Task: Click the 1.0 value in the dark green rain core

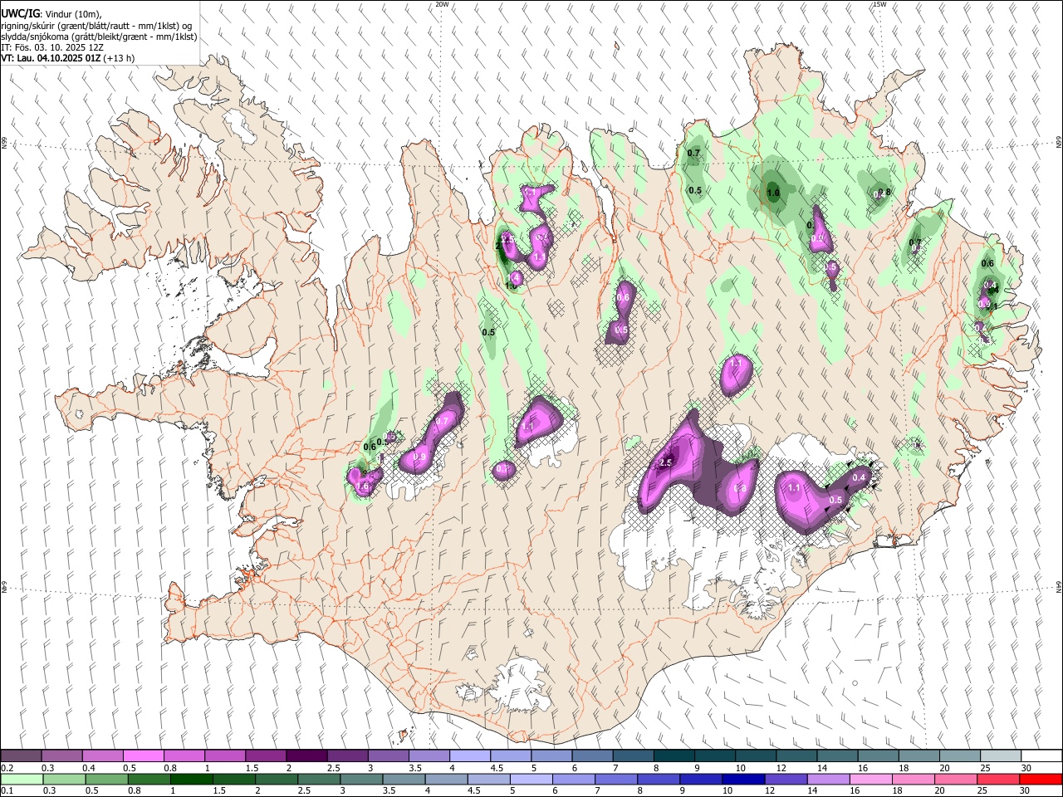Action: [773, 193]
